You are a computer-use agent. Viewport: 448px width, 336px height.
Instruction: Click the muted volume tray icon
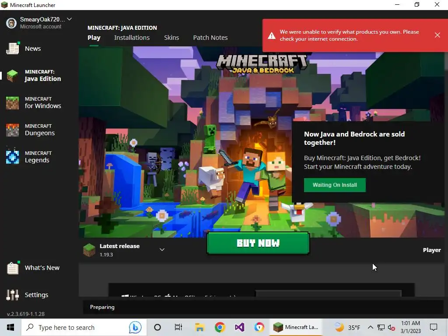pos(392,327)
